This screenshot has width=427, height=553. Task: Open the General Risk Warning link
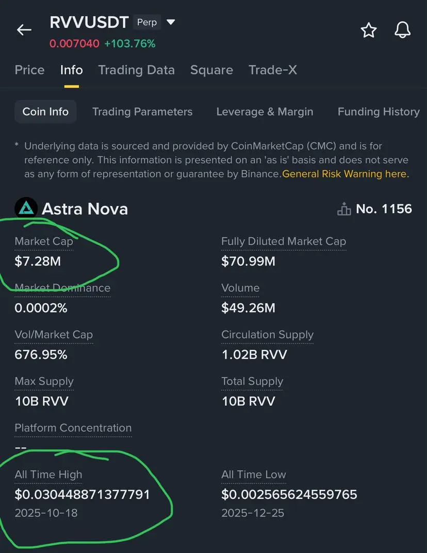[345, 174]
